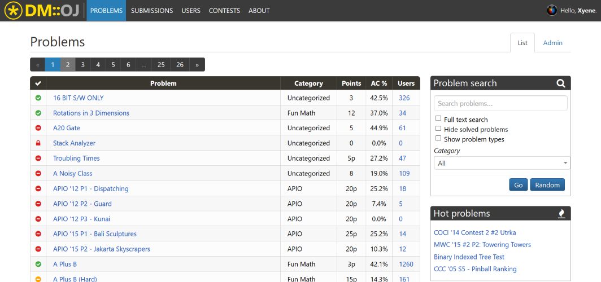This screenshot has height=282, width=601.
Task: Click the red lock icon for Stack Analyzer
Action: (38, 143)
